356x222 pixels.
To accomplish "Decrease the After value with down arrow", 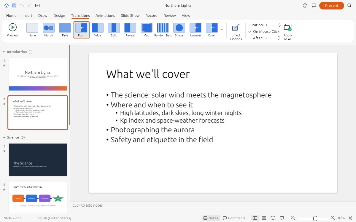I will (279, 39).
